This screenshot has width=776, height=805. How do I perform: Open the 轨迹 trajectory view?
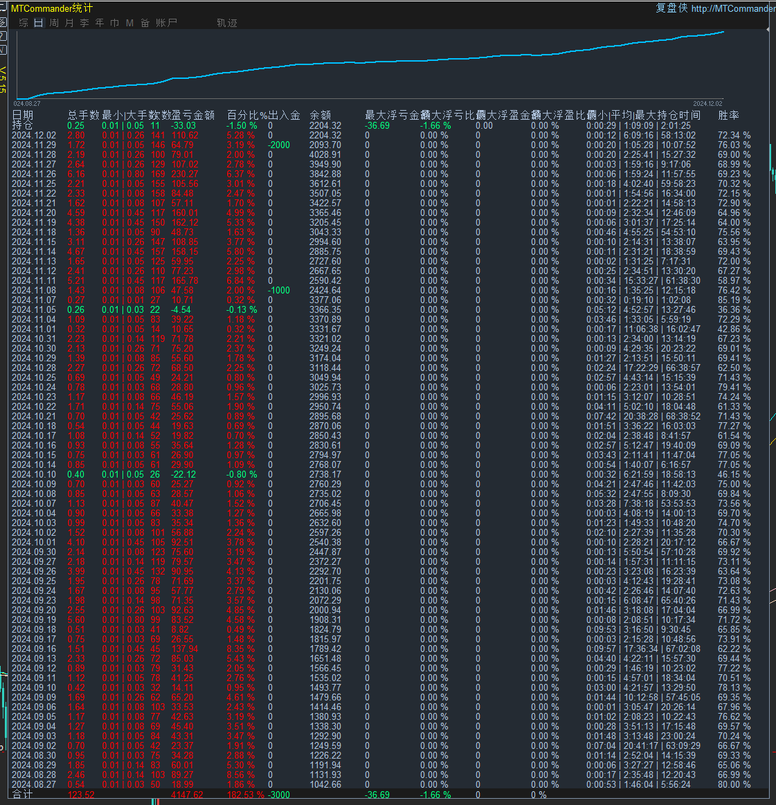coord(226,23)
